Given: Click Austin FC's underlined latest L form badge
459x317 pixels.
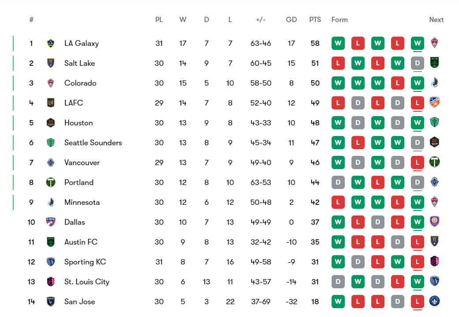Looking at the screenshot, I should click(417, 242).
